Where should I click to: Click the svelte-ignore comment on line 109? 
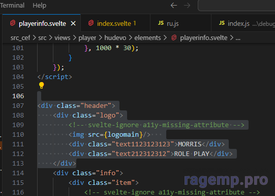pyautogui.click(x=157, y=125)
